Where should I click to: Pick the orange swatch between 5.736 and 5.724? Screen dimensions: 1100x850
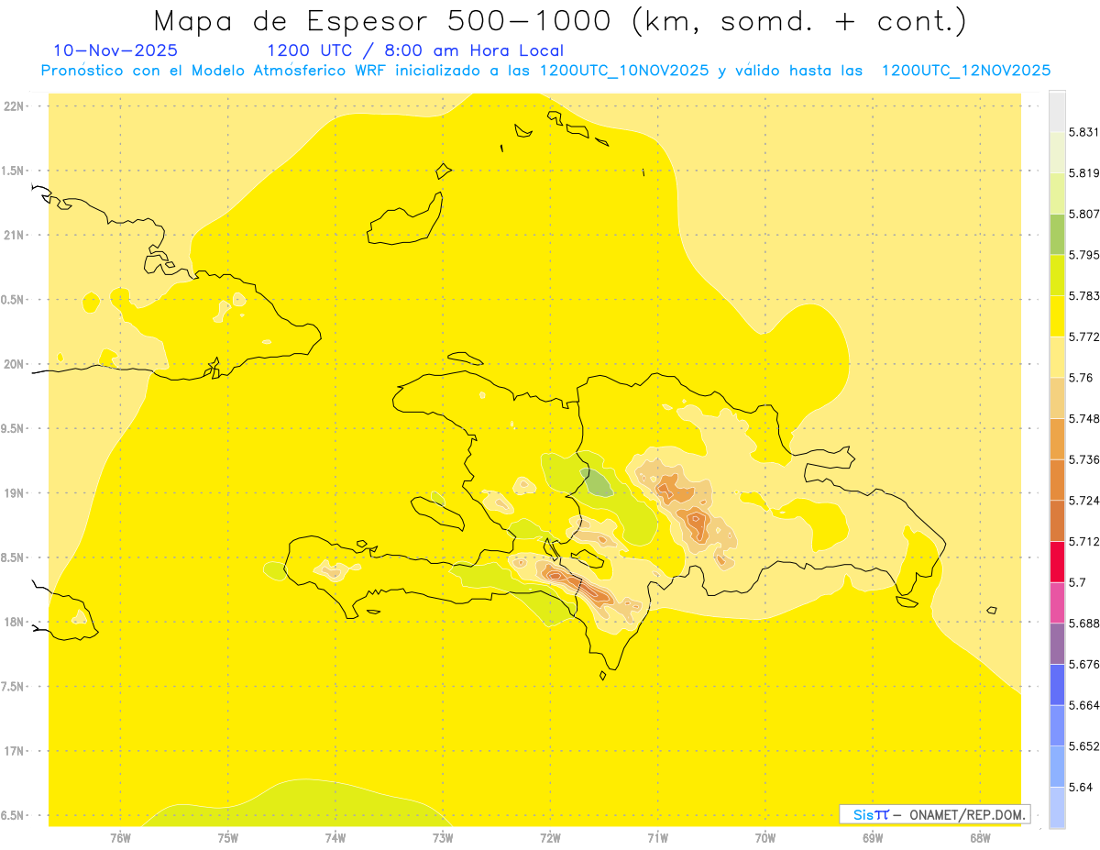(1057, 480)
